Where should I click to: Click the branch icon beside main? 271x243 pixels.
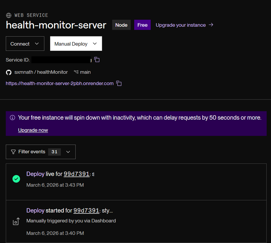click(76, 72)
